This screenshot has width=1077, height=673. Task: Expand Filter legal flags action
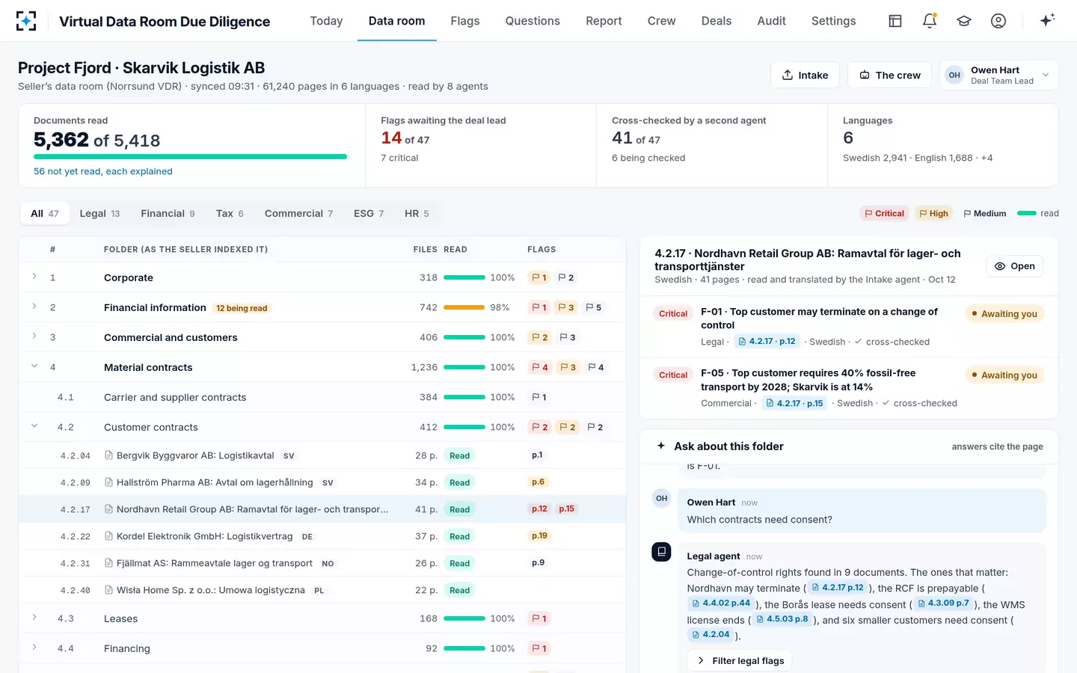pyautogui.click(x=740, y=661)
